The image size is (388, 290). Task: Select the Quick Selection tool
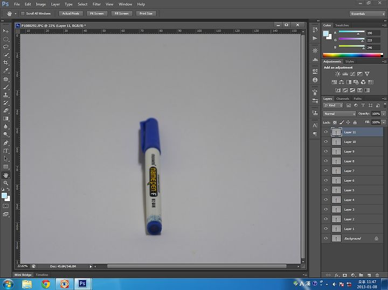6,55
